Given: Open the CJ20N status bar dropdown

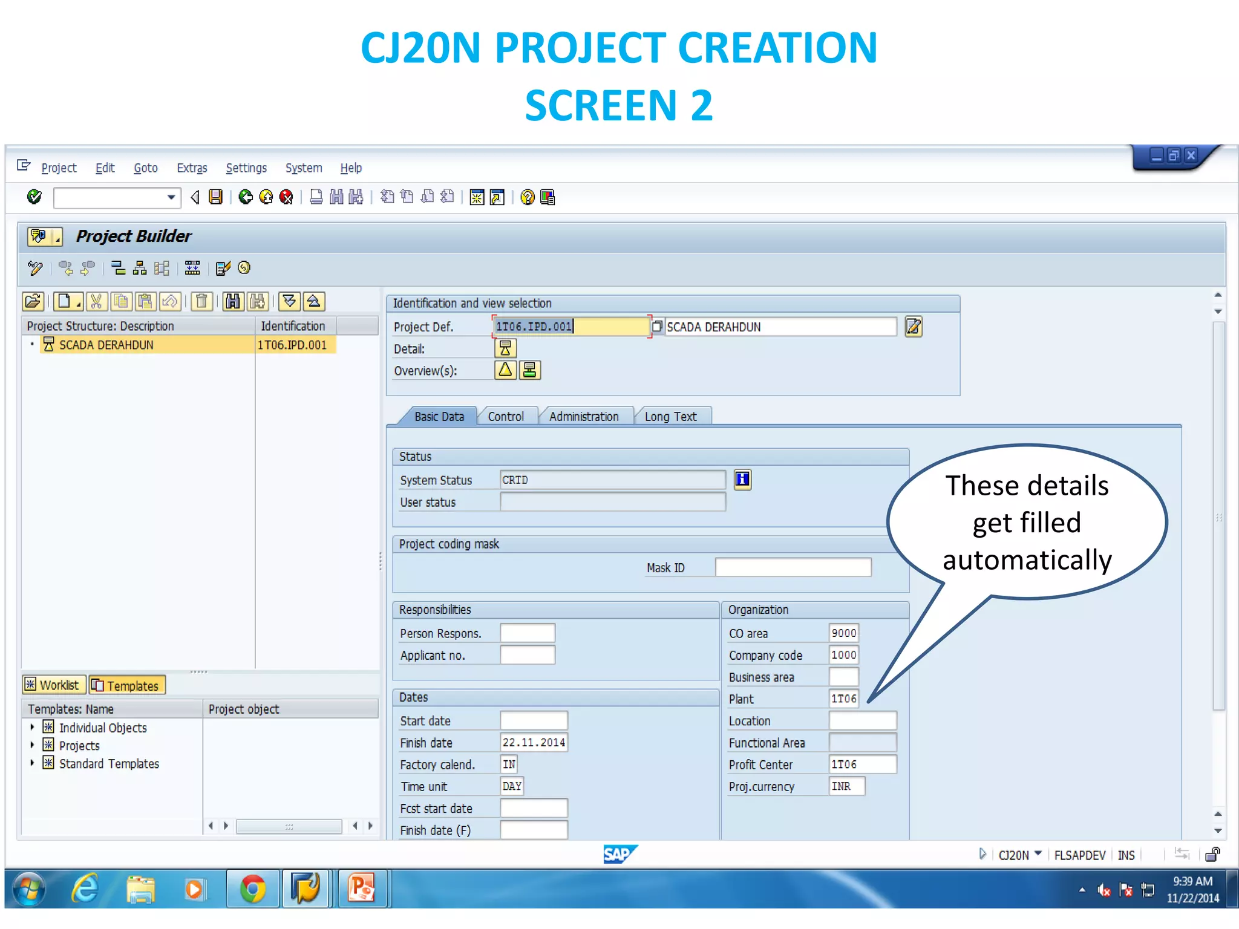Looking at the screenshot, I should 1038,853.
